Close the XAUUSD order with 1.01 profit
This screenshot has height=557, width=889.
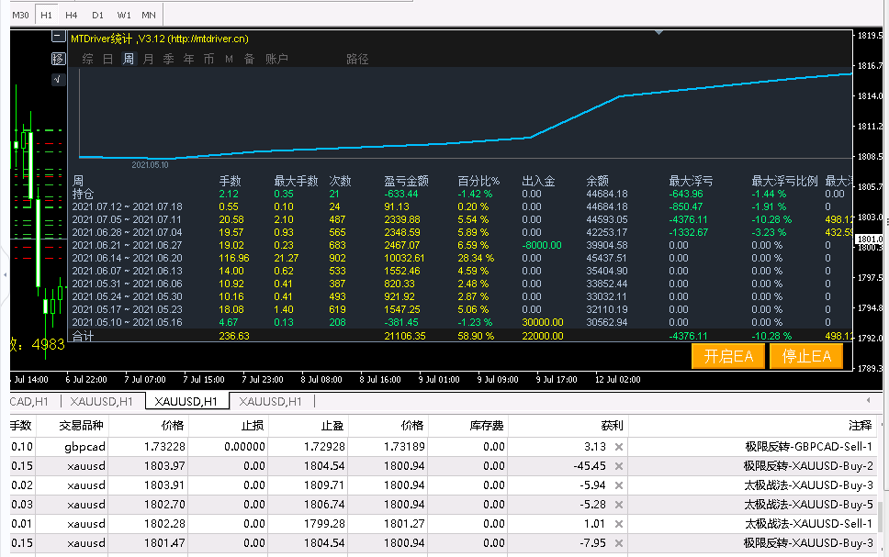pos(618,524)
